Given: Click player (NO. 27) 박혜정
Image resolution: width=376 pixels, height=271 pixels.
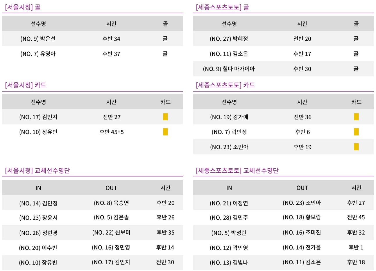Looking at the screenshot, I should point(229,39).
